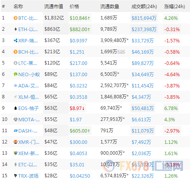190x180 pixels.
Task: Click the MIOTA logo icon
Action: [16, 119]
